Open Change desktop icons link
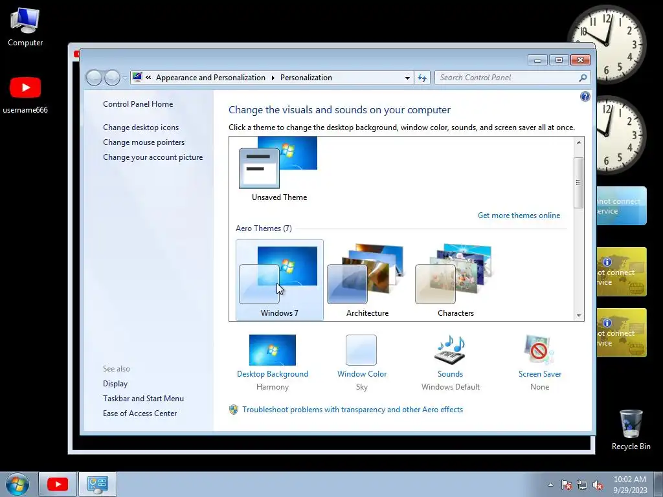 click(140, 127)
